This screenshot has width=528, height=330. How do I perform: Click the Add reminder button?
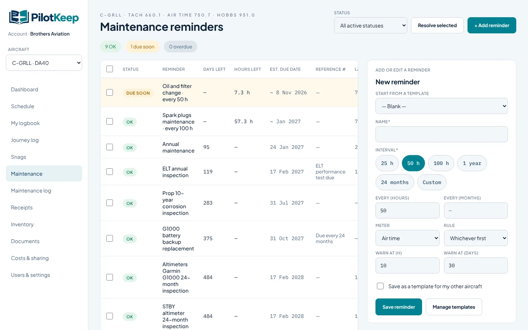coord(492,25)
